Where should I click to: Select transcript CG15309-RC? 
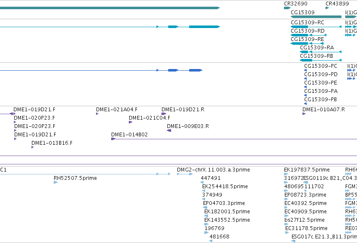pos(307,23)
